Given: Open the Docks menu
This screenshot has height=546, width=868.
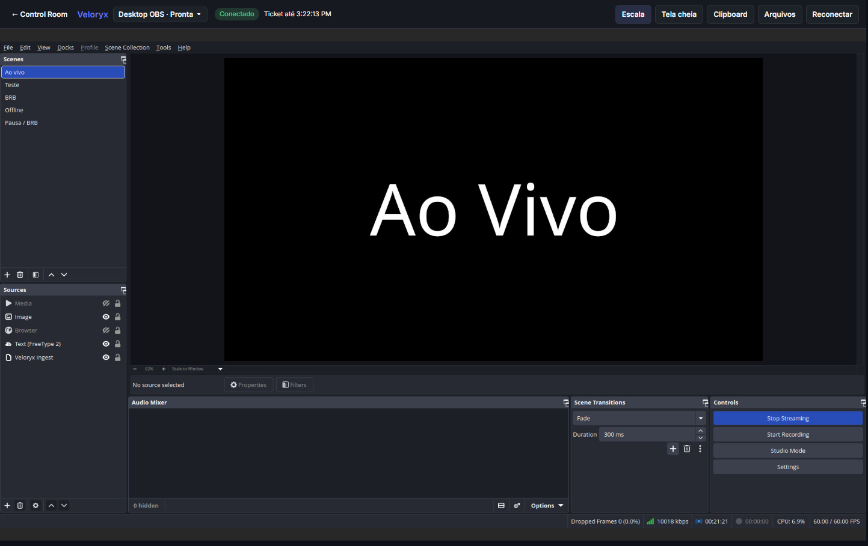Looking at the screenshot, I should 66,47.
